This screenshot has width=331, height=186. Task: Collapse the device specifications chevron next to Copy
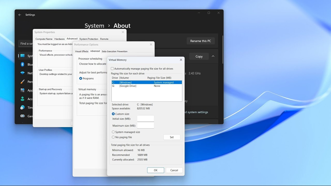[213, 56]
